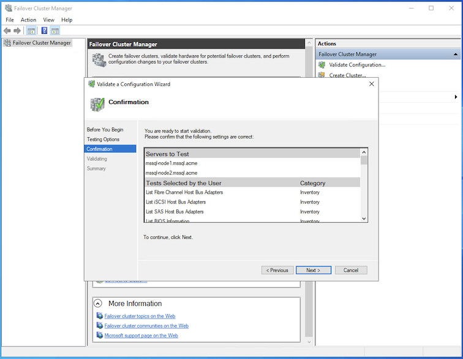The width and height of the screenshot is (463, 359).
Task: Toggle the Show/Hide Action Pane toolbar icon
Action: (x=55, y=31)
